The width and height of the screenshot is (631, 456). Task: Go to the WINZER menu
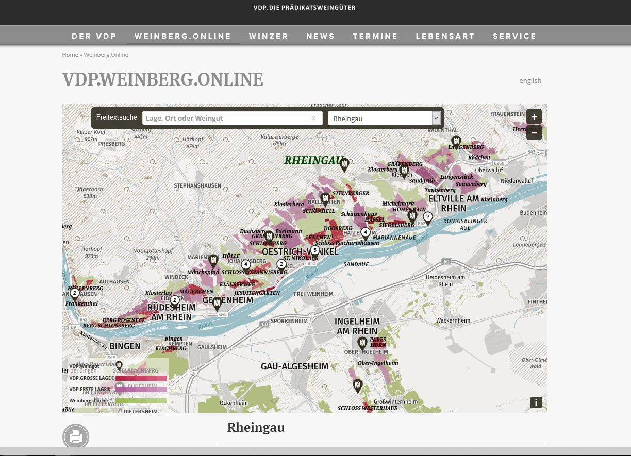pyautogui.click(x=269, y=36)
